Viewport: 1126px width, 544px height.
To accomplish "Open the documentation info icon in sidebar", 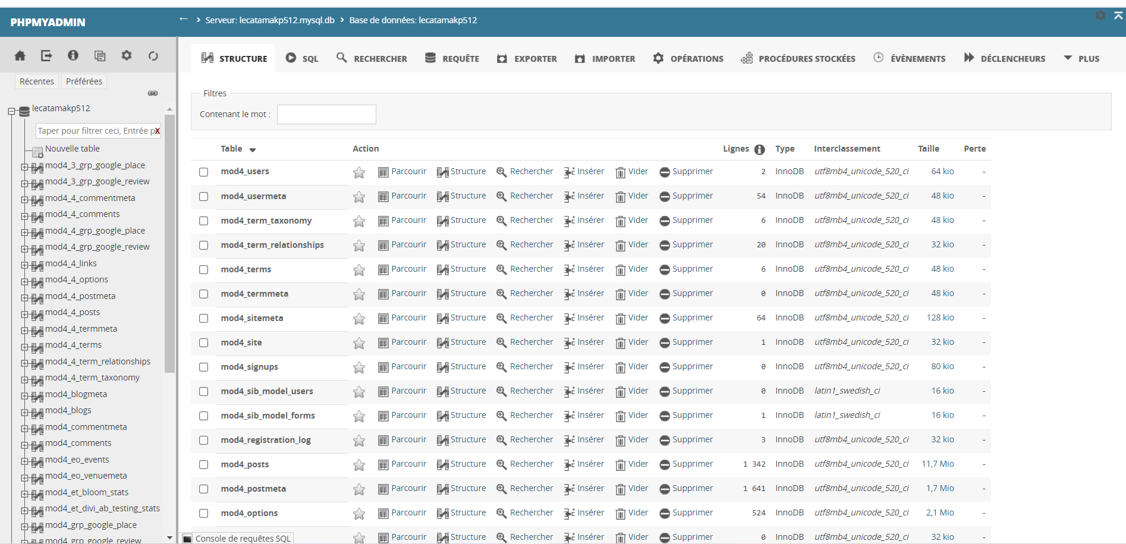I will coord(73,55).
